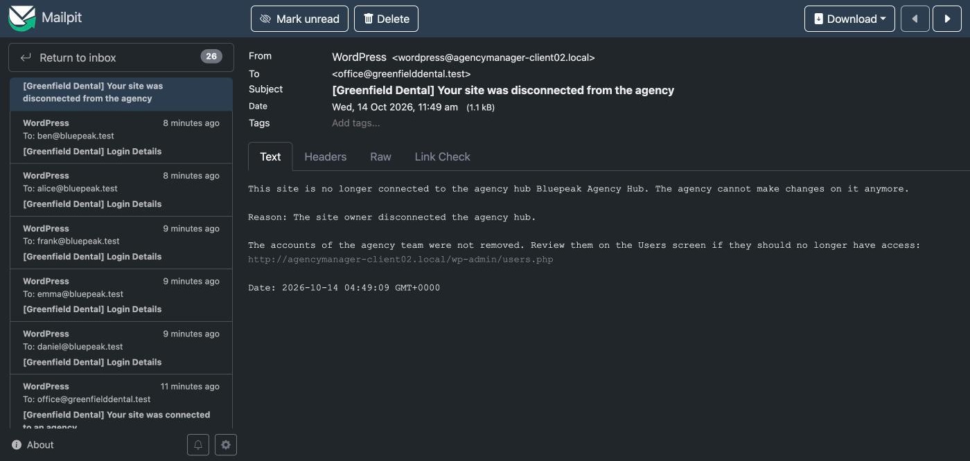Click the recipient office@greenfielddental.test in header
The image size is (970, 461).
(401, 73)
